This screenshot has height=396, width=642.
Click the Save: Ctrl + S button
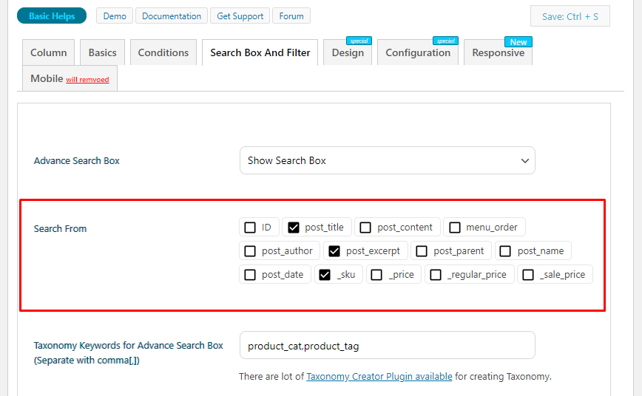click(570, 16)
